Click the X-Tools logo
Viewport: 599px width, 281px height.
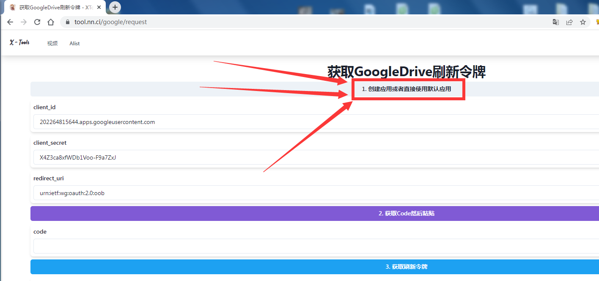tap(19, 42)
